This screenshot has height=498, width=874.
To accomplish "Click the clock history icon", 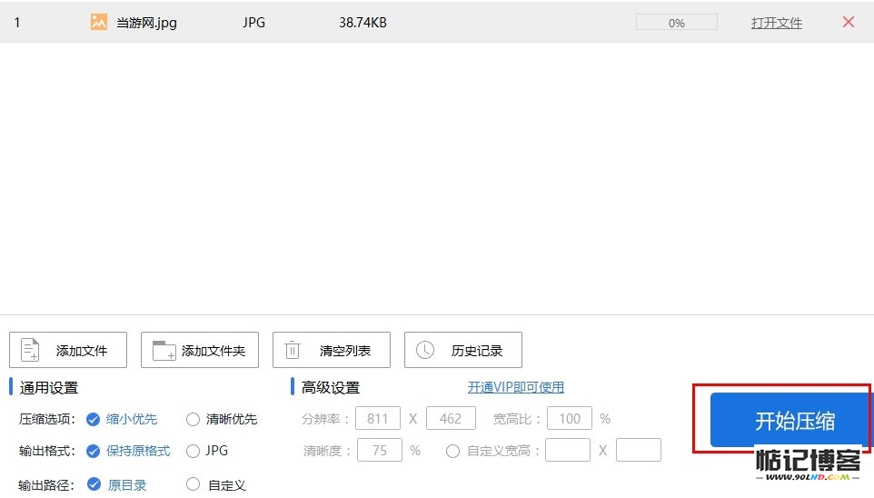I will [x=425, y=350].
